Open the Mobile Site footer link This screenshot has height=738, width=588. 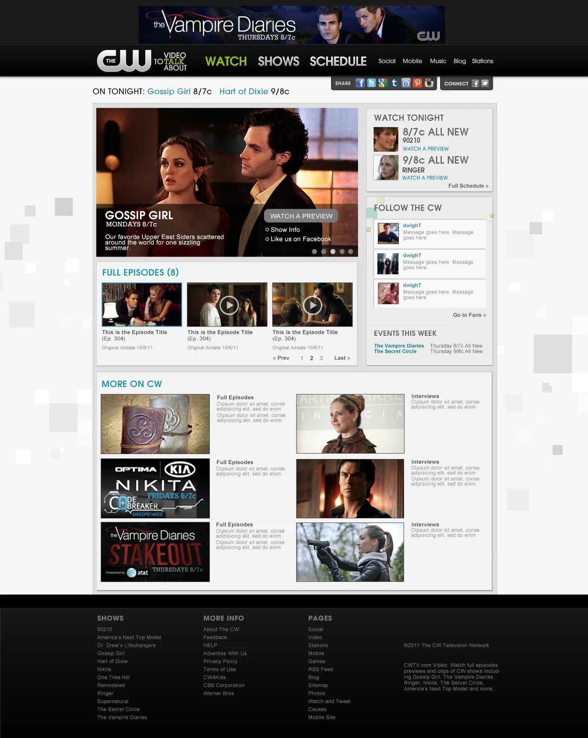pos(322,717)
